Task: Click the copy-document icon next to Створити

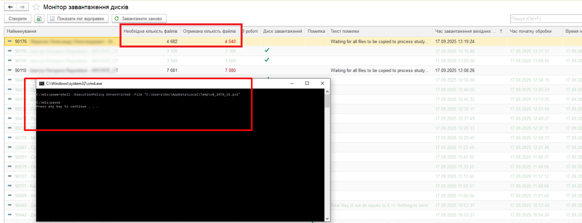Action: coord(39,19)
